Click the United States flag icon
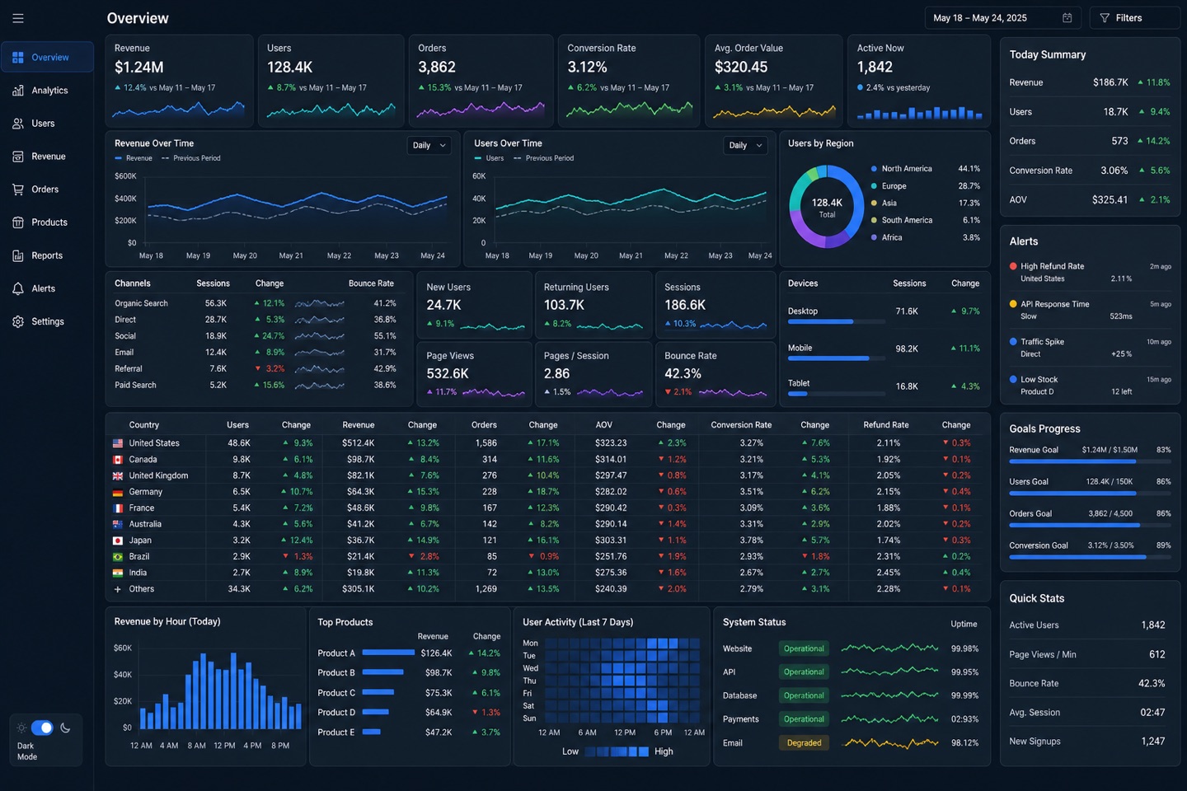This screenshot has width=1187, height=791. click(118, 443)
